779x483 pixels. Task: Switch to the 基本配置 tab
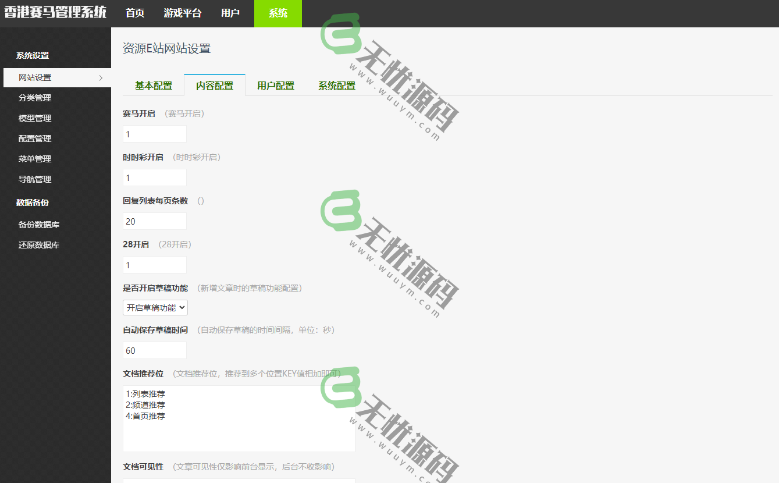153,85
